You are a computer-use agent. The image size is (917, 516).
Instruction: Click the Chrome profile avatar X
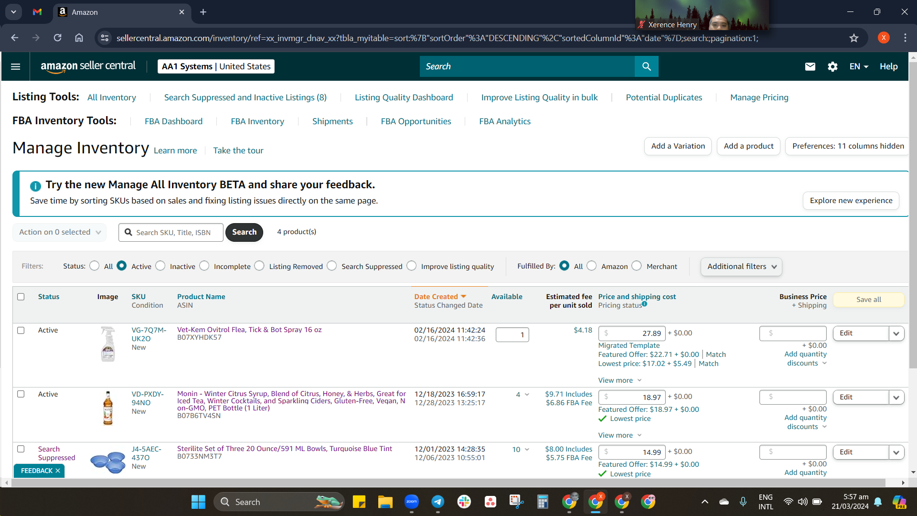[x=884, y=38]
